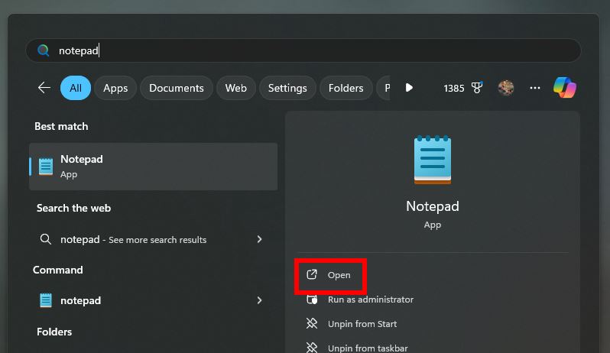Click the Command section heading
The height and width of the screenshot is (353, 610).
coord(57,270)
